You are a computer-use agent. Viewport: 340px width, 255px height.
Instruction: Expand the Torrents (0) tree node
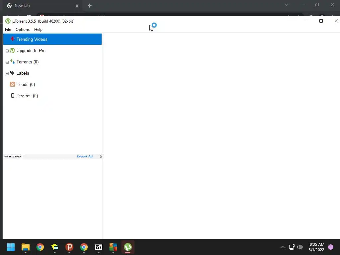[7, 62]
